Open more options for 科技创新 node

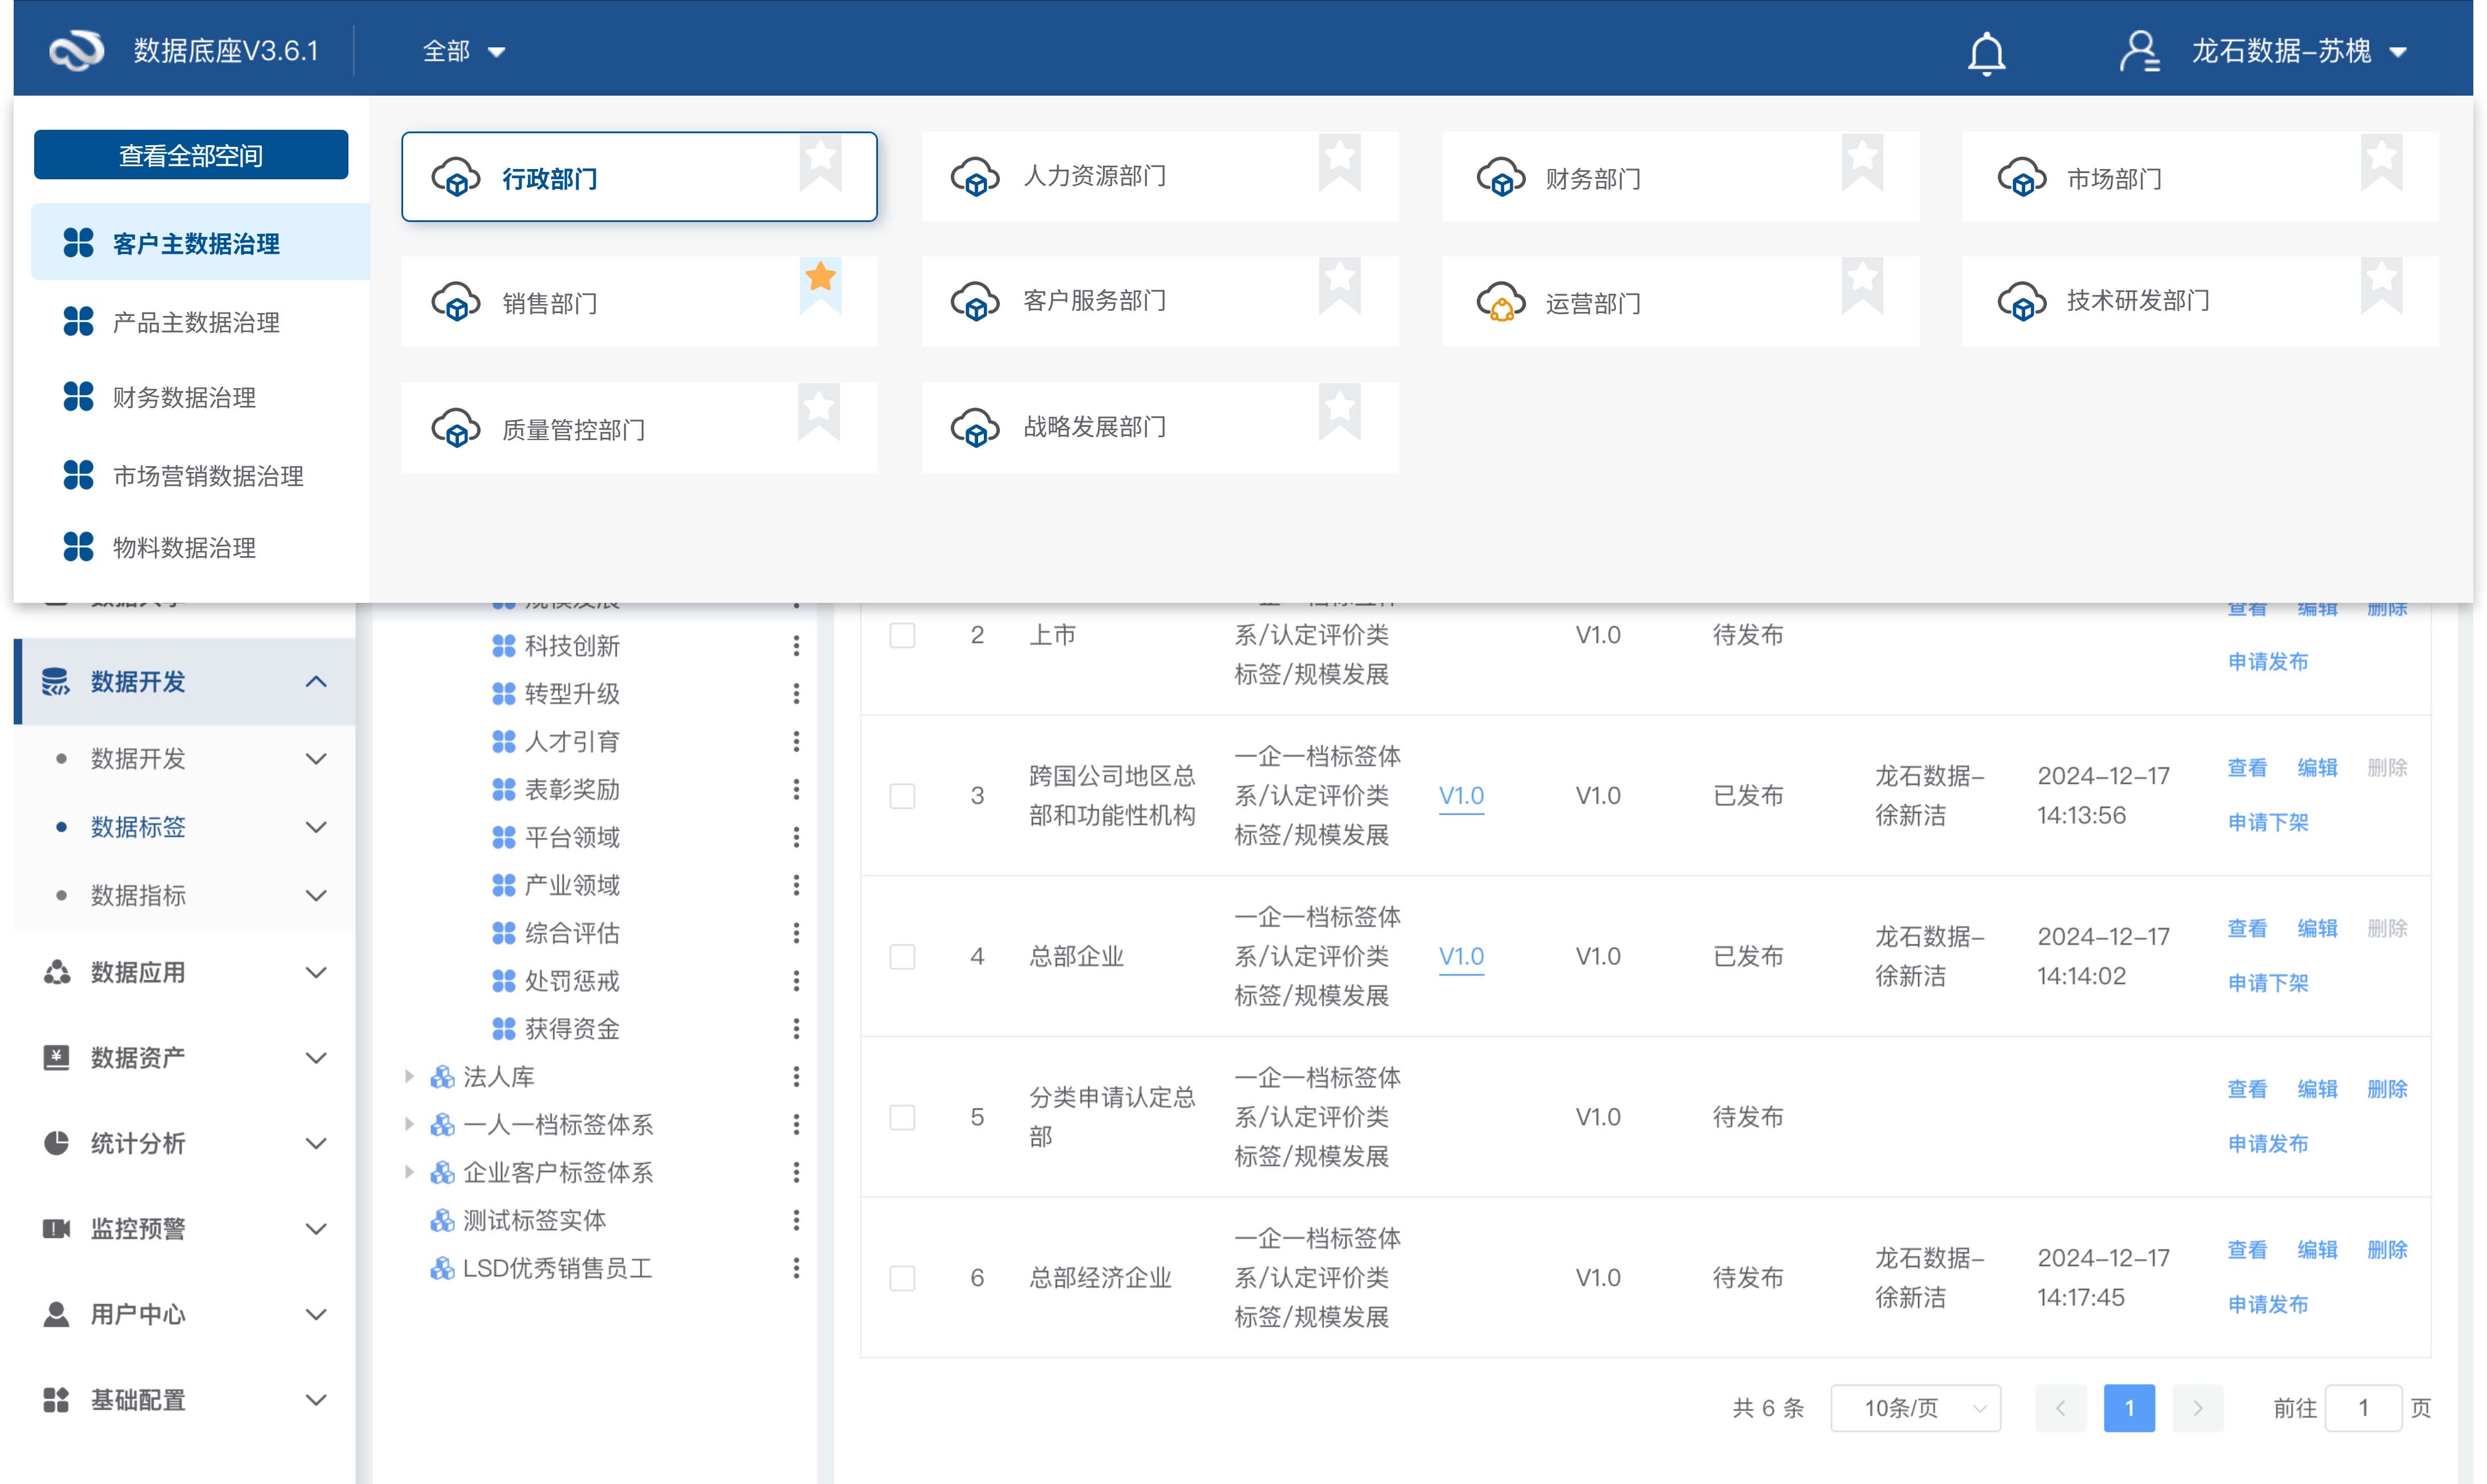click(x=796, y=646)
